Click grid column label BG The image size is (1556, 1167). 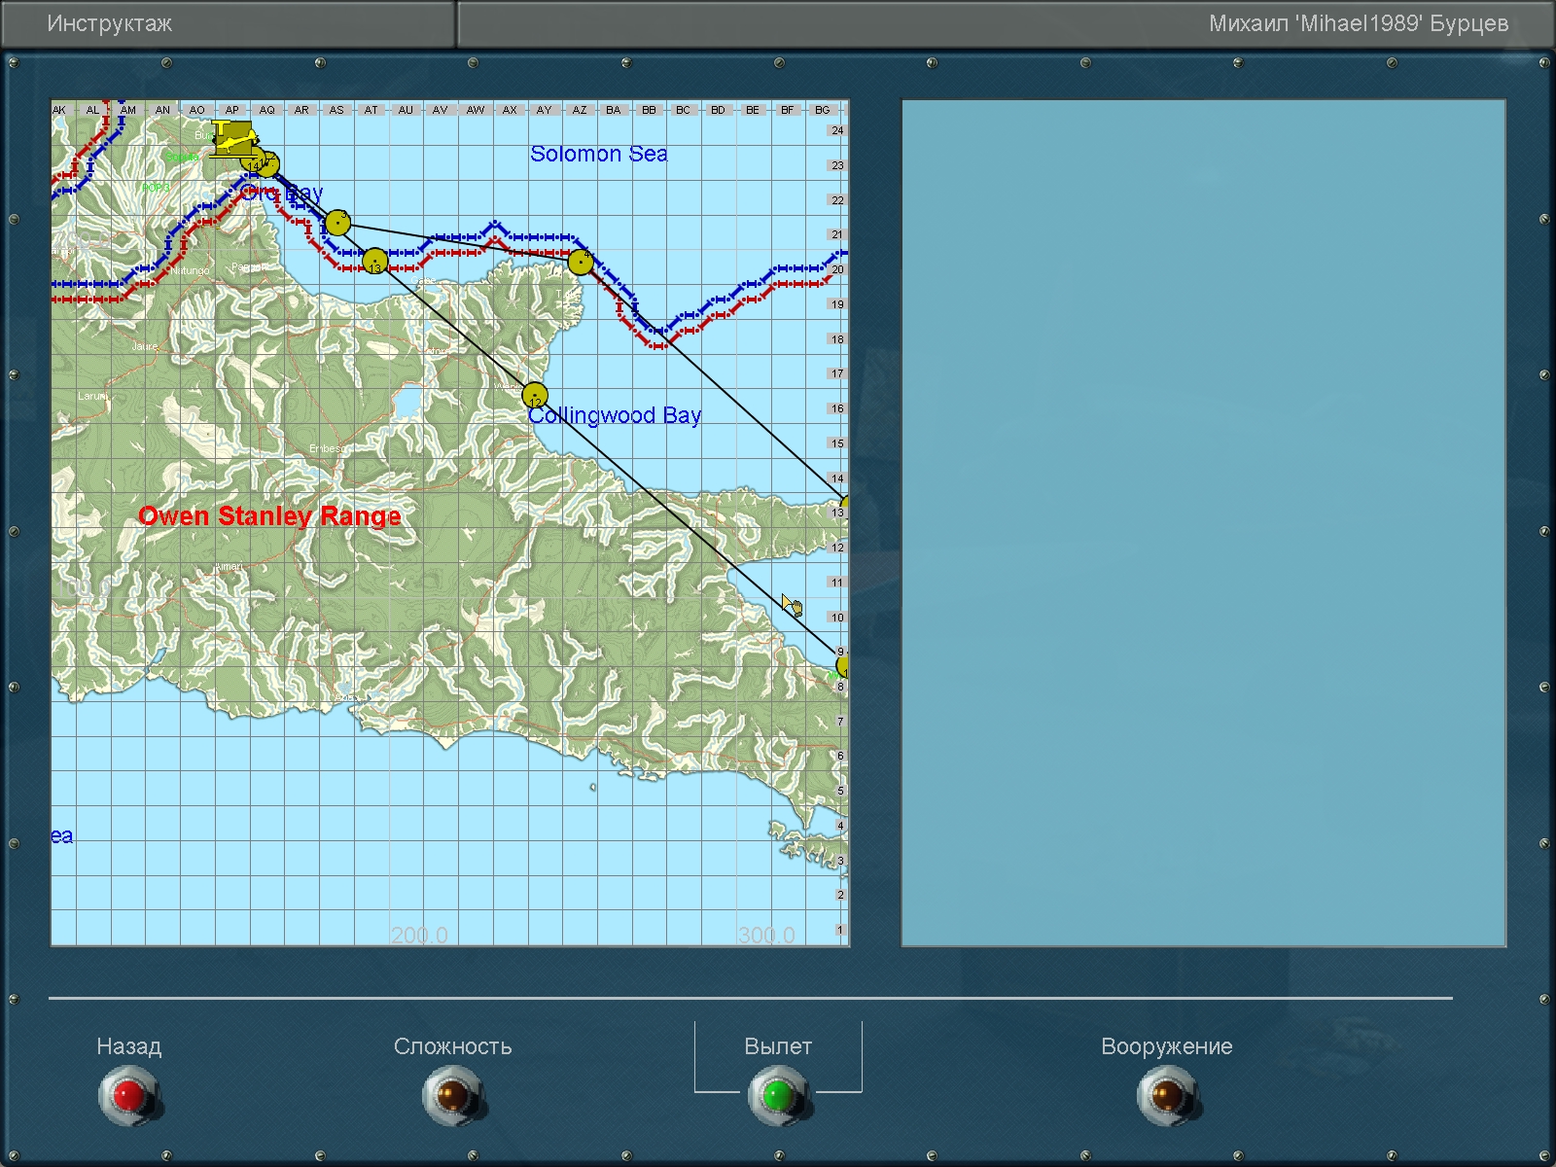pos(822,110)
